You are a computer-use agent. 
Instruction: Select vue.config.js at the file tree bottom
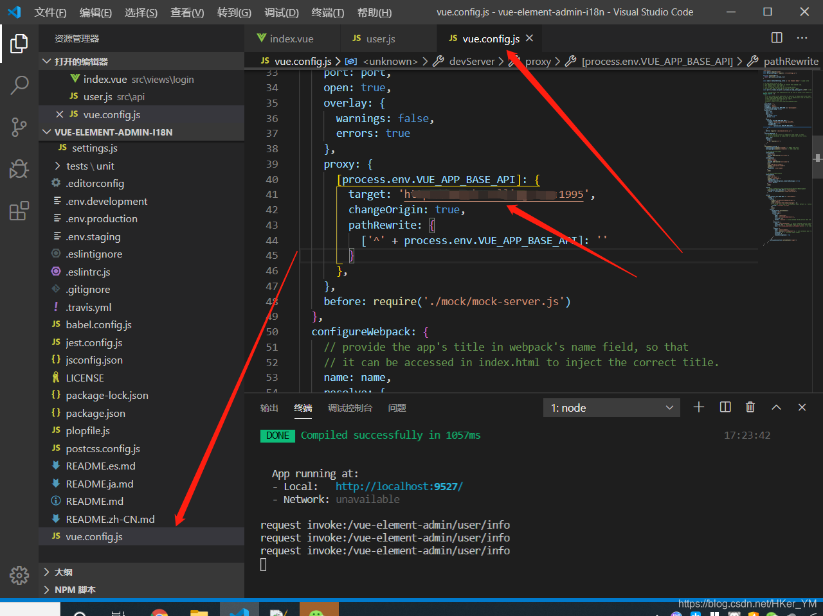point(141,536)
